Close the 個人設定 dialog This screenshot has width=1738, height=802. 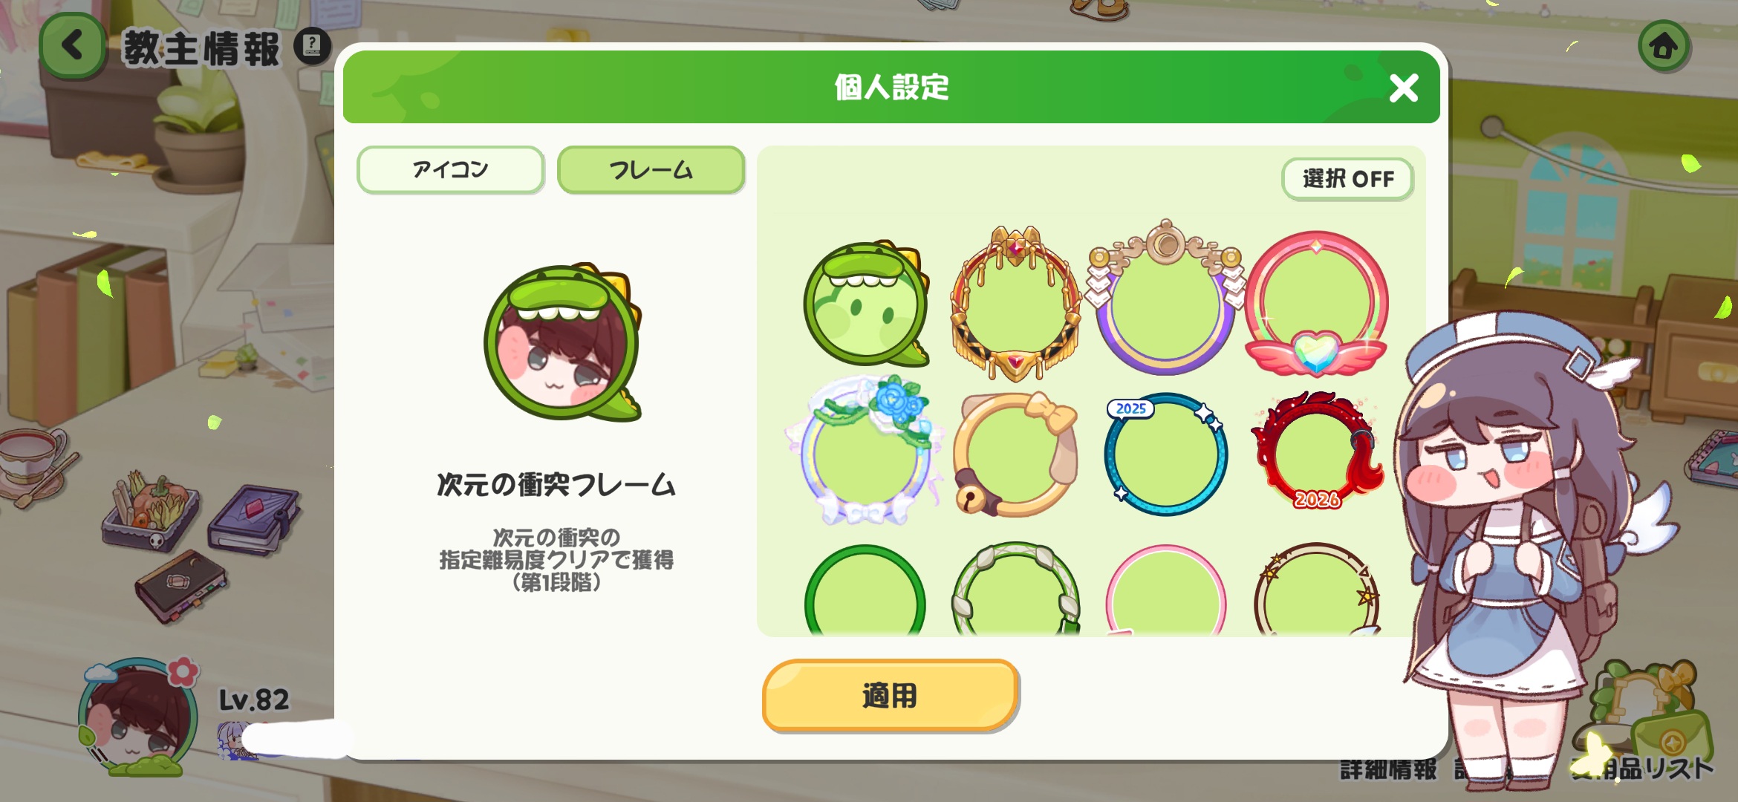1403,88
